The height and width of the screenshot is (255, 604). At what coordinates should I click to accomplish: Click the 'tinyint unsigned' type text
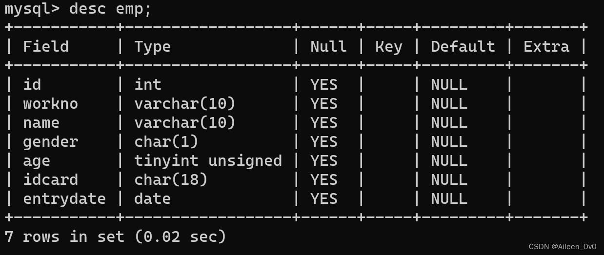click(208, 160)
